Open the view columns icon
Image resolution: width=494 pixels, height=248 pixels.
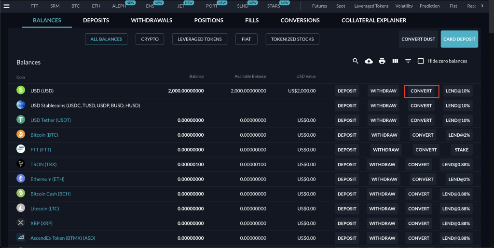coord(395,61)
